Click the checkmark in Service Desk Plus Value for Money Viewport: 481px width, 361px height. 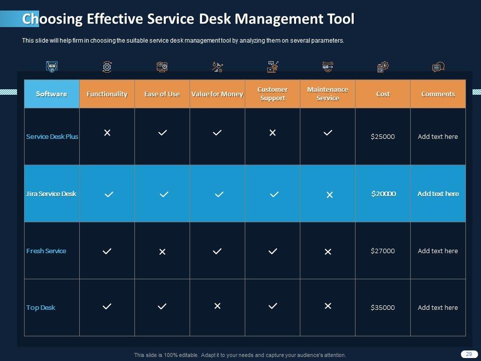pyautogui.click(x=217, y=132)
